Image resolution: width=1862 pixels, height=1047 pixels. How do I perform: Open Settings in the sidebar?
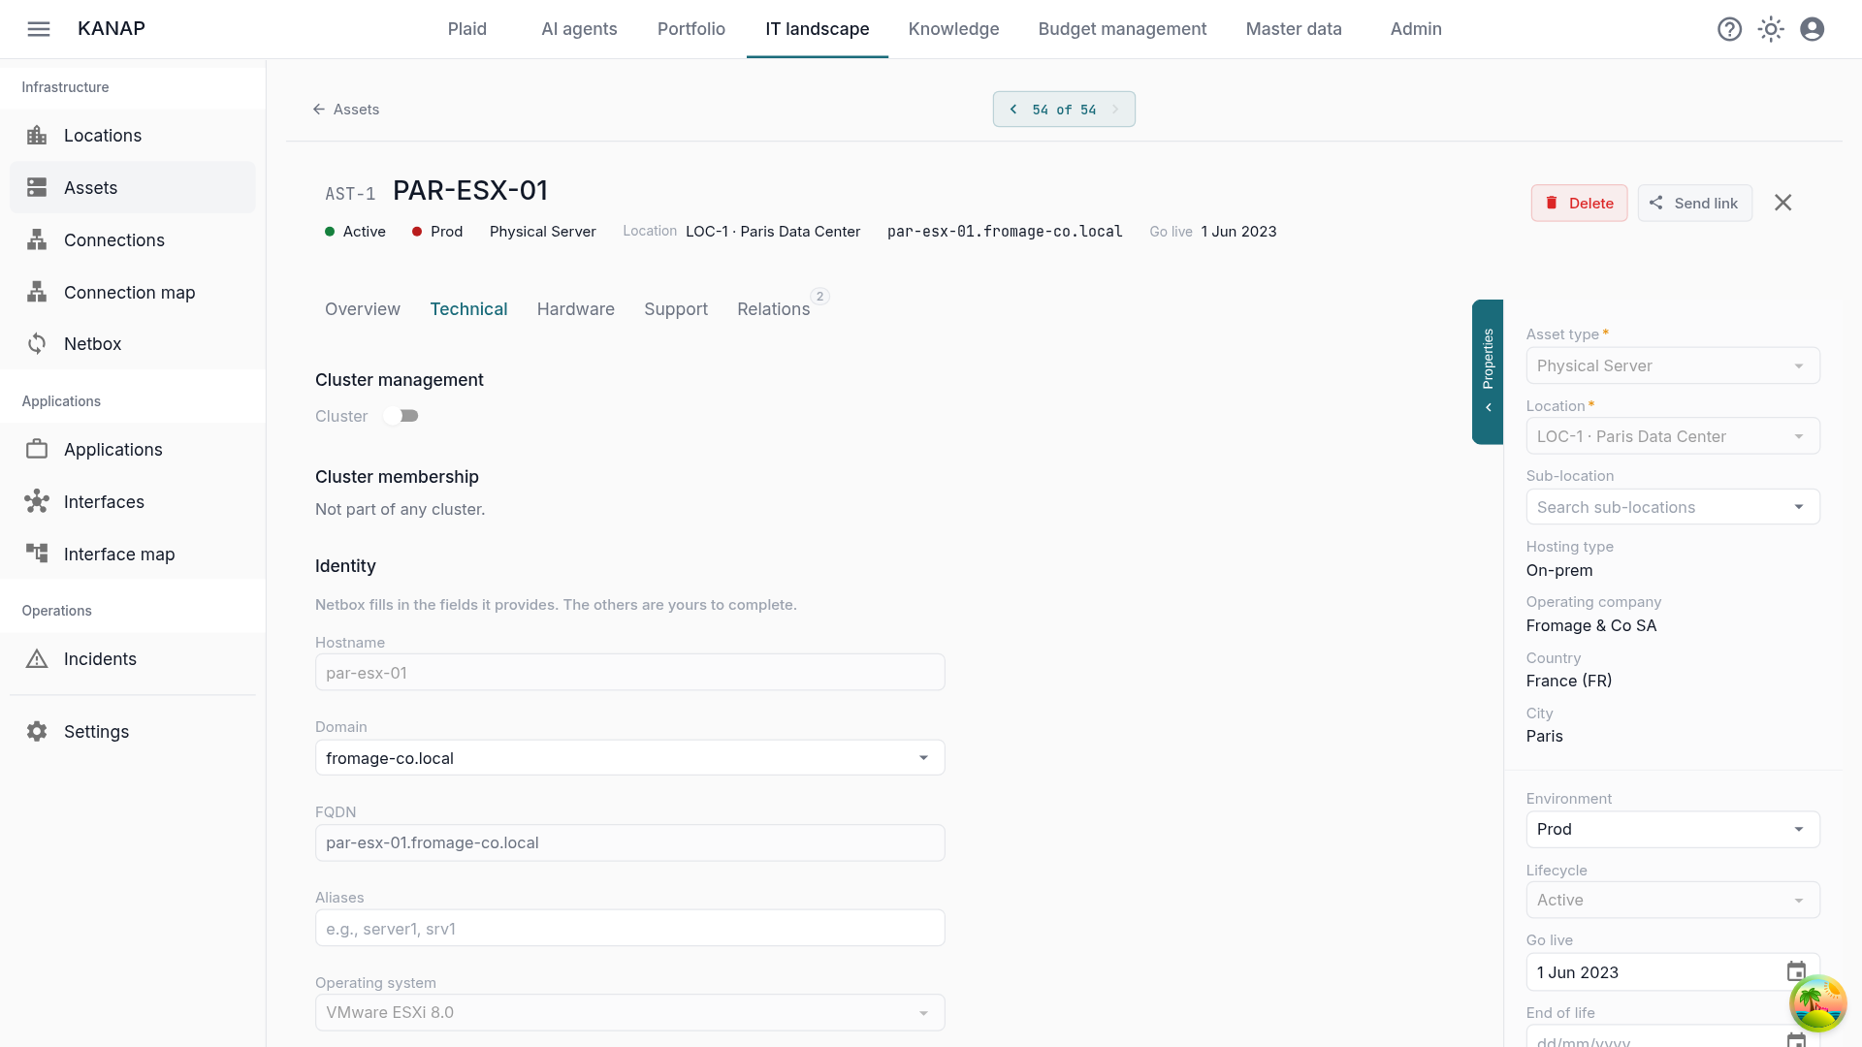pos(133,732)
